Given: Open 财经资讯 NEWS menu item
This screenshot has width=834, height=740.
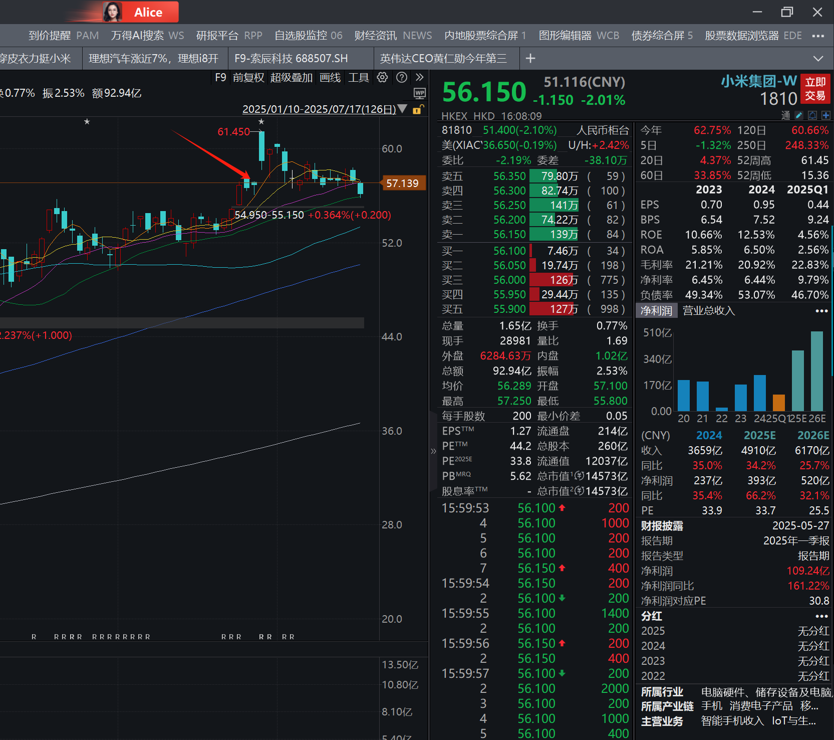Looking at the screenshot, I should click(x=393, y=36).
